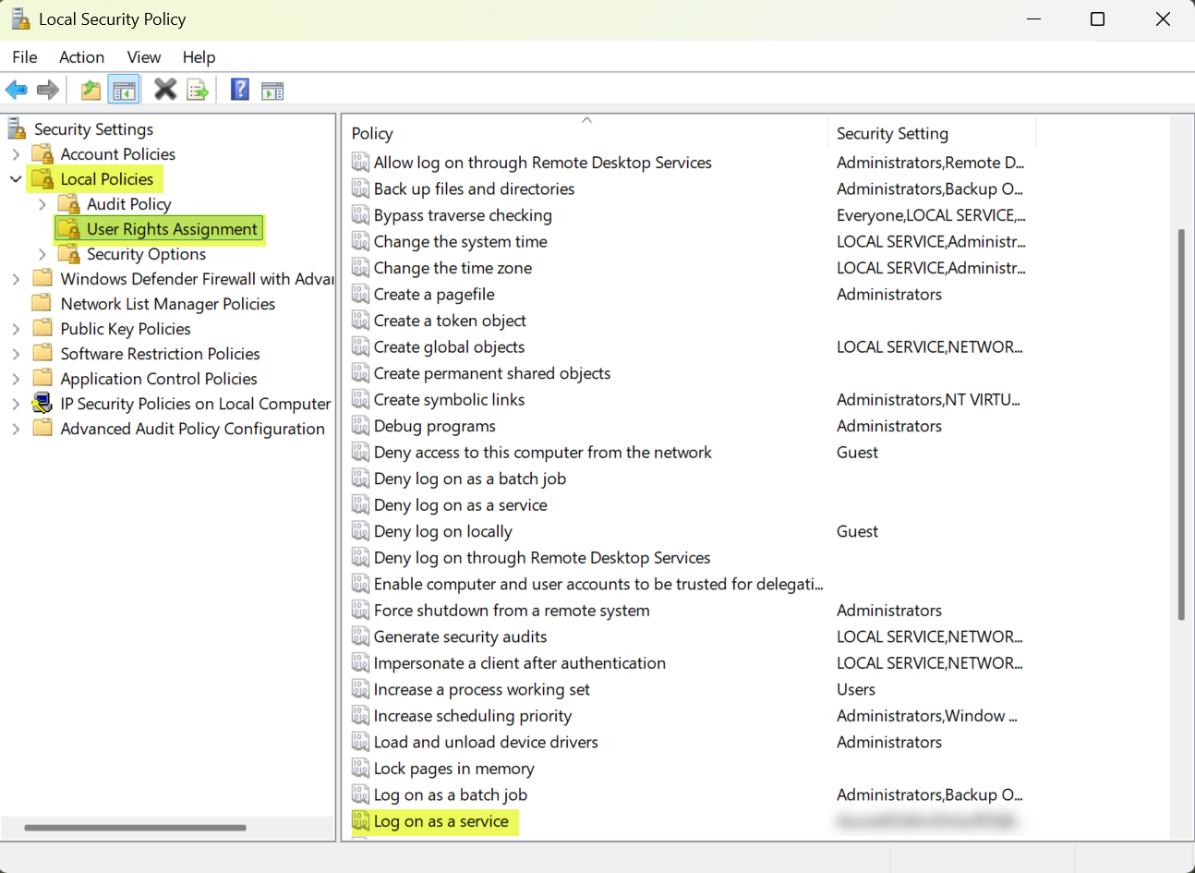The height and width of the screenshot is (873, 1195).
Task: Collapse the Local Policies node
Action: [x=16, y=179]
